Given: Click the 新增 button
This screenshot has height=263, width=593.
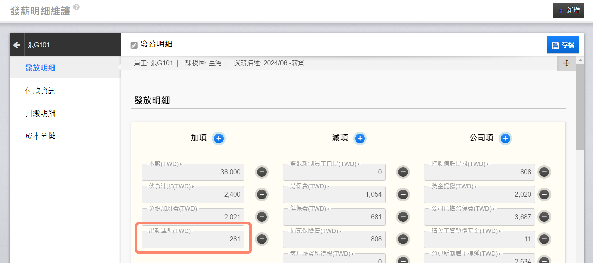Looking at the screenshot, I should tap(568, 11).
